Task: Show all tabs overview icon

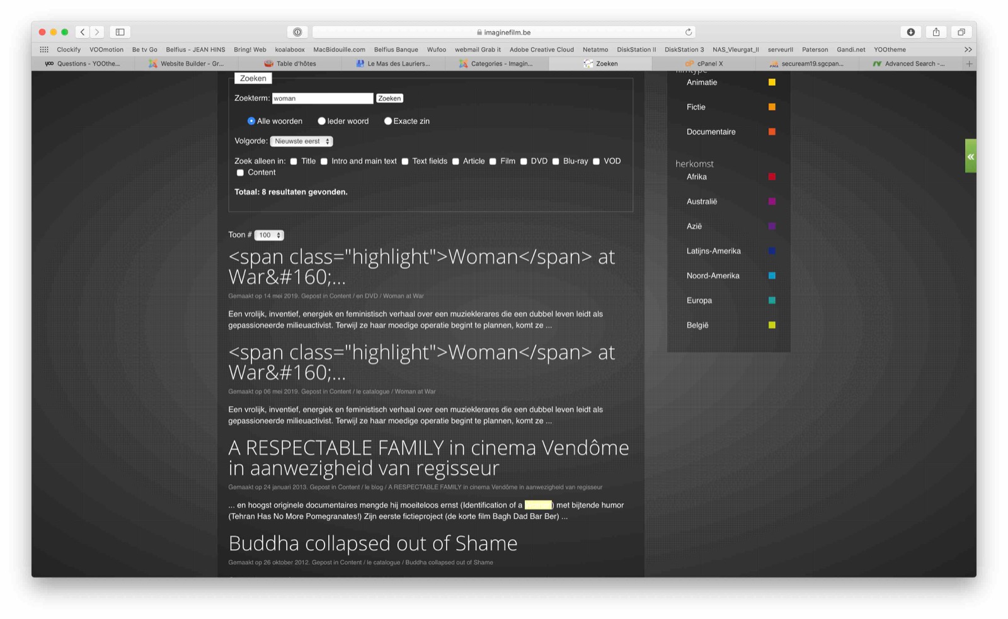Action: (961, 31)
